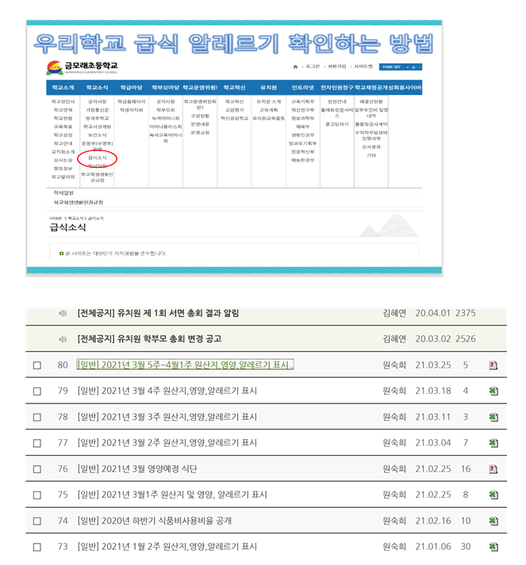Click the date 21.03.25 in row 80
Image resolution: width=526 pixels, height=565 pixels.
pyautogui.click(x=433, y=365)
